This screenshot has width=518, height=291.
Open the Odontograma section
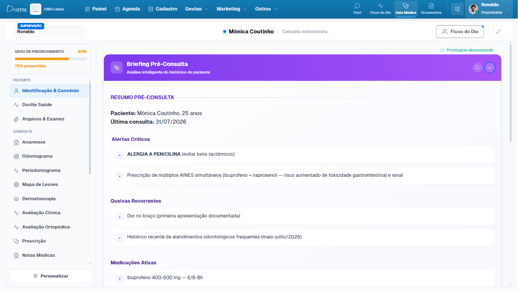click(x=49, y=156)
